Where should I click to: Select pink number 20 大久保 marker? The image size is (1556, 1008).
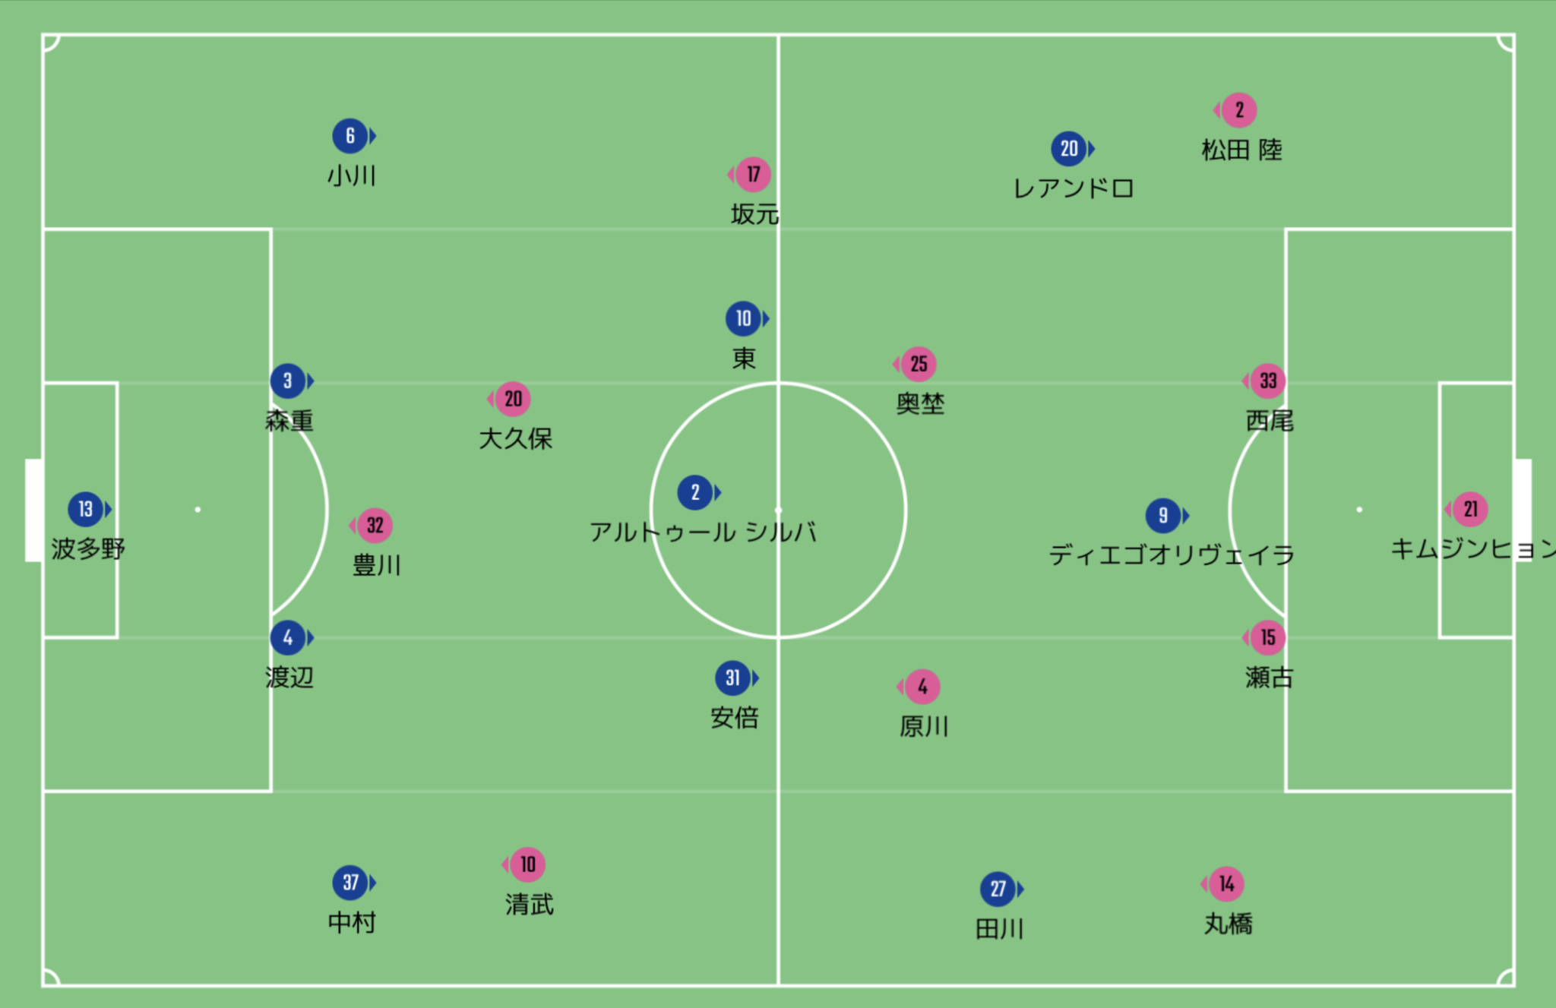click(512, 399)
